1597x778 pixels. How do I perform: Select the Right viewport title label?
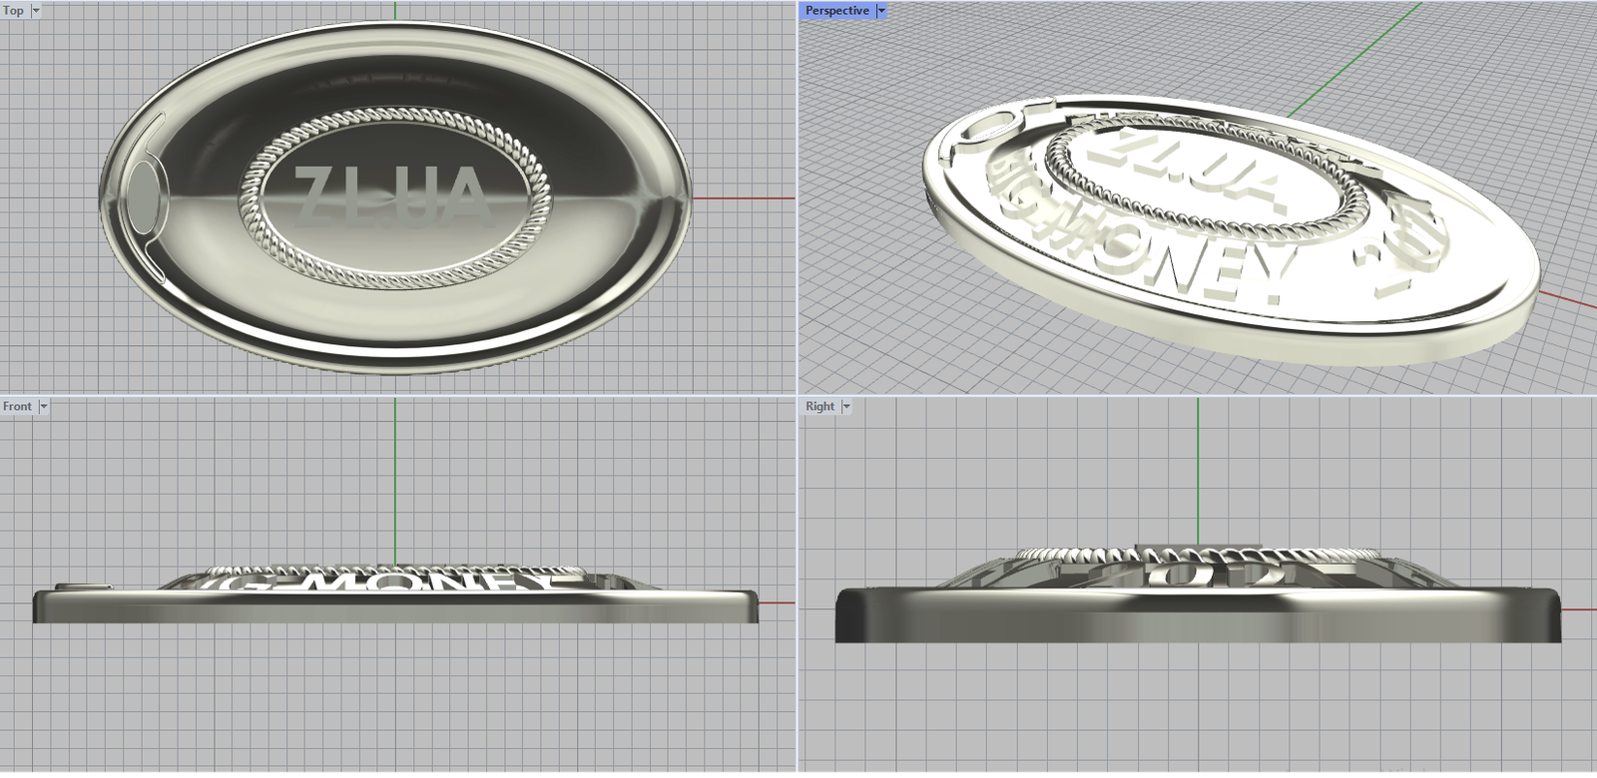(x=819, y=406)
